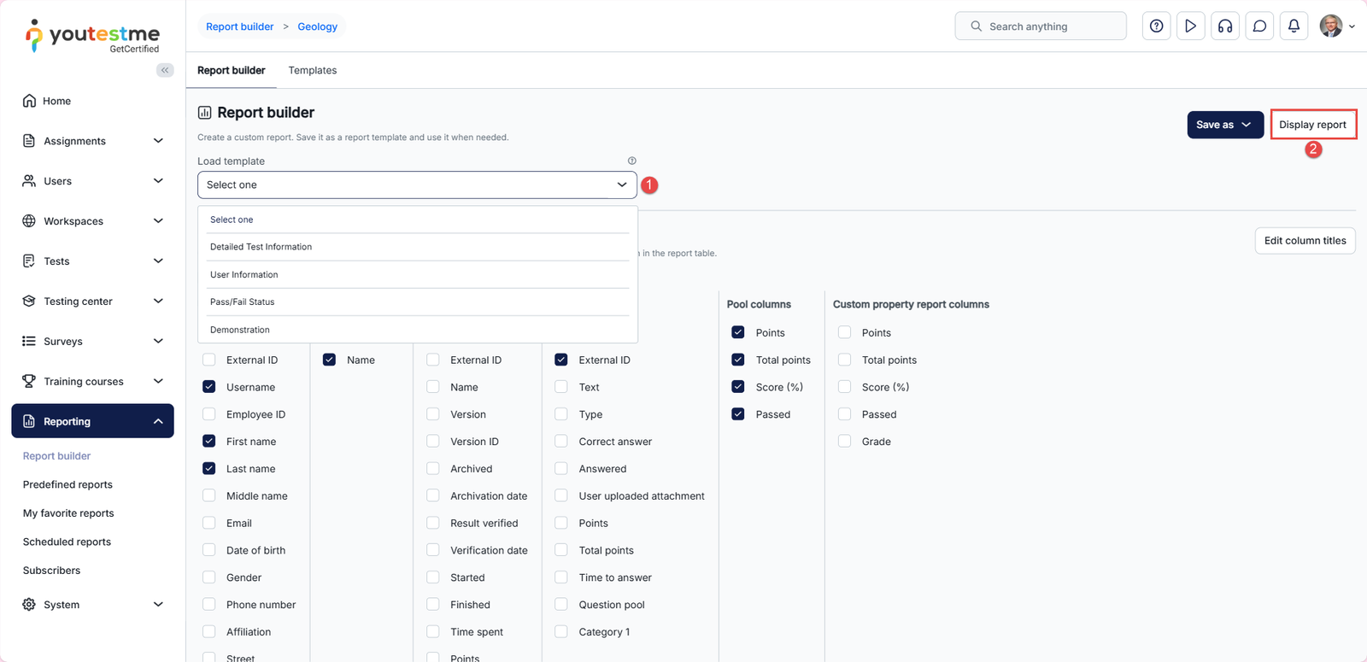Open the notifications bell icon
Image resolution: width=1367 pixels, height=662 pixels.
pyautogui.click(x=1294, y=26)
